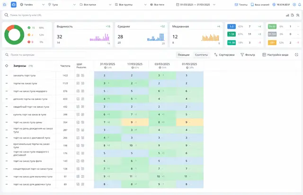Open the Тикеты link

241,5
